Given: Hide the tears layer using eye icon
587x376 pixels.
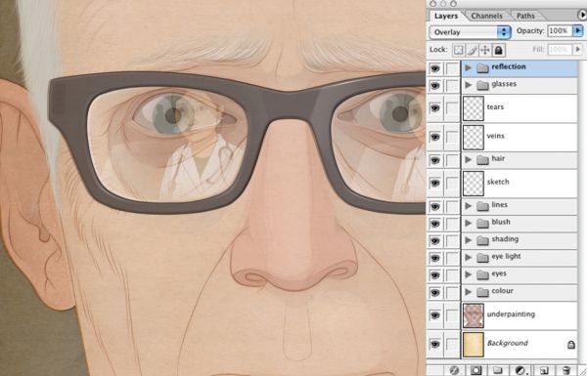Looking at the screenshot, I should (435, 108).
